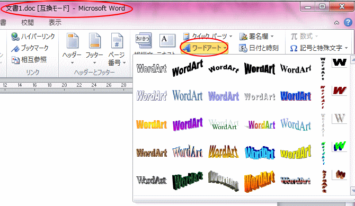Open the ワードアート (WordArt) dropdown
The image size is (355, 206).
point(204,48)
